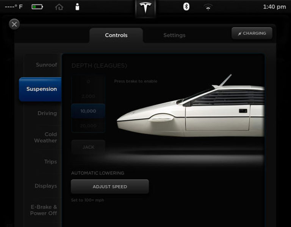Switch to the Settings tab
The image size is (291, 227).
(x=174, y=35)
